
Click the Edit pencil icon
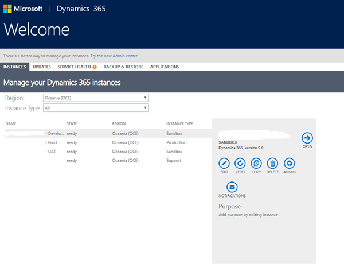pos(224,163)
